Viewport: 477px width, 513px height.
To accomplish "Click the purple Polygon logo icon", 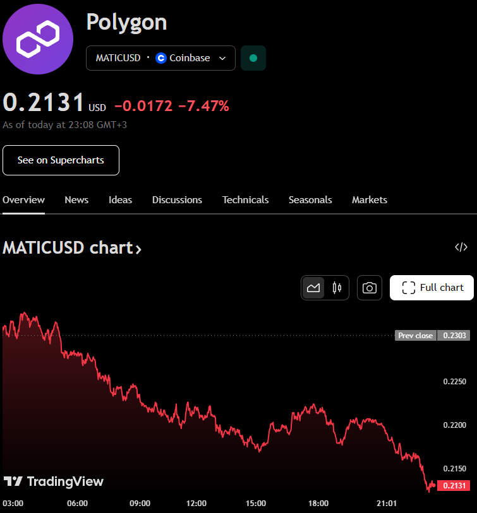I will (x=38, y=39).
